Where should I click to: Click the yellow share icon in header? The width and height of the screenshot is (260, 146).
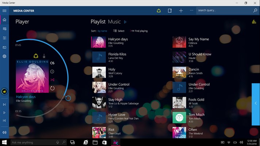(x=159, y=11)
